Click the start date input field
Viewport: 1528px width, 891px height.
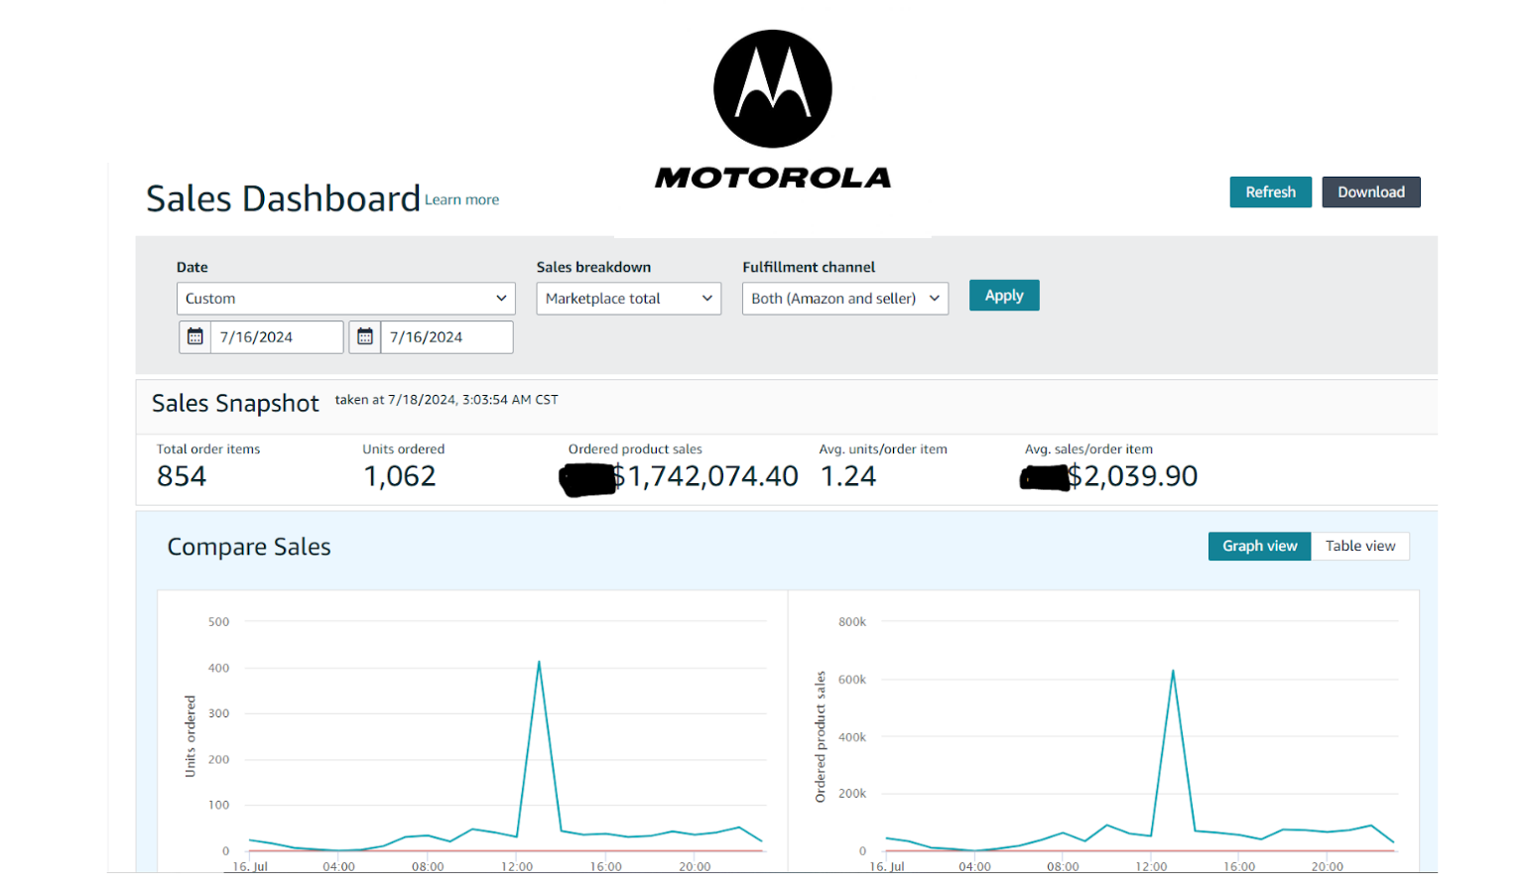click(278, 336)
